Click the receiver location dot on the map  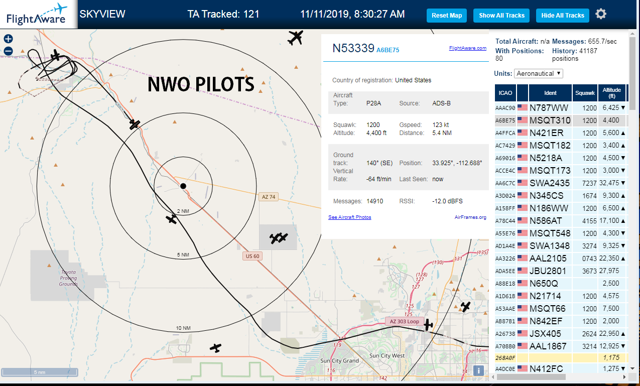click(x=183, y=186)
